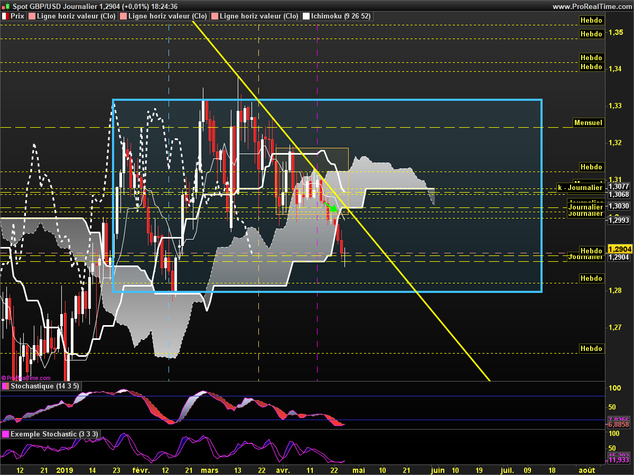Click the févr. label on the time axis
The width and height of the screenshot is (634, 475).
point(141,469)
